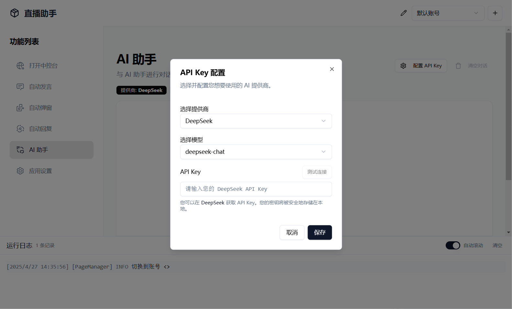Go to 自动弹窗 in sidebar
The width and height of the screenshot is (512, 309).
[x=51, y=108]
